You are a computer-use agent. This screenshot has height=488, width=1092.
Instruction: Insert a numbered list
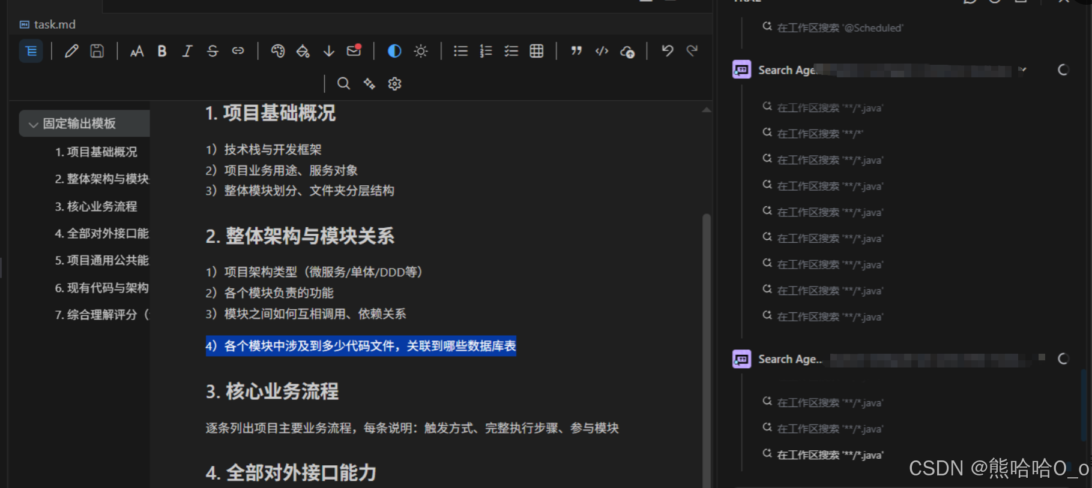coord(486,52)
